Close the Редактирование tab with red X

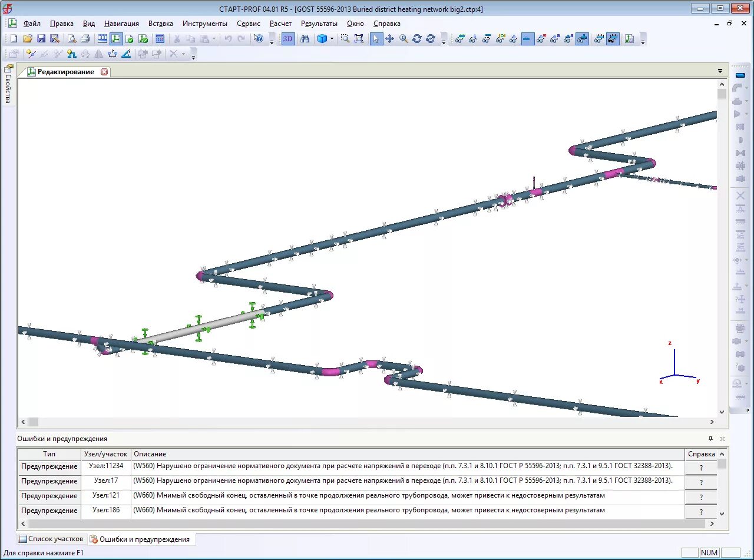click(104, 72)
